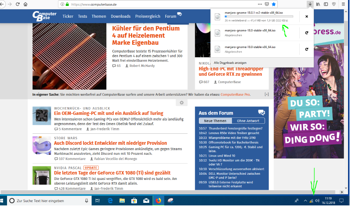Open news settings gear icon
This screenshot has height=208, width=351.
tap(182, 103)
